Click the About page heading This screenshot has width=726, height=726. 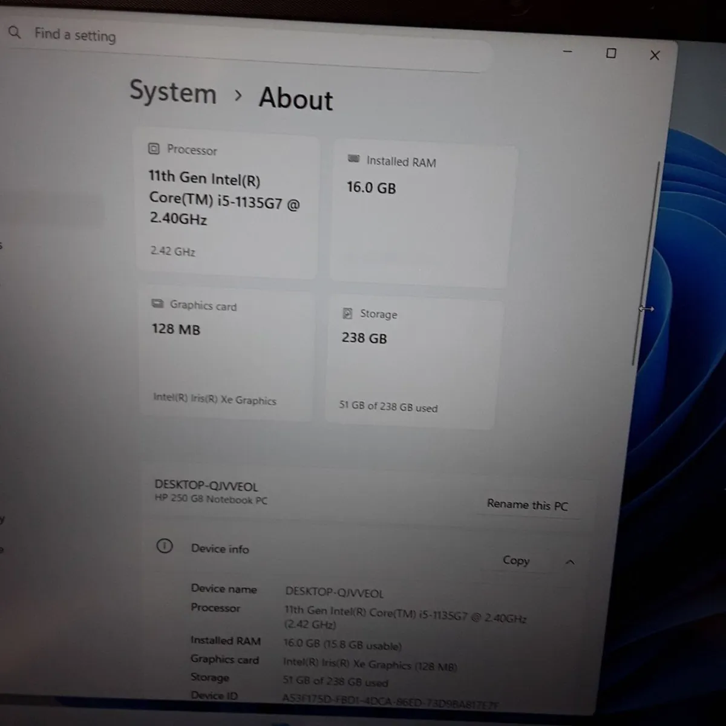tap(296, 99)
